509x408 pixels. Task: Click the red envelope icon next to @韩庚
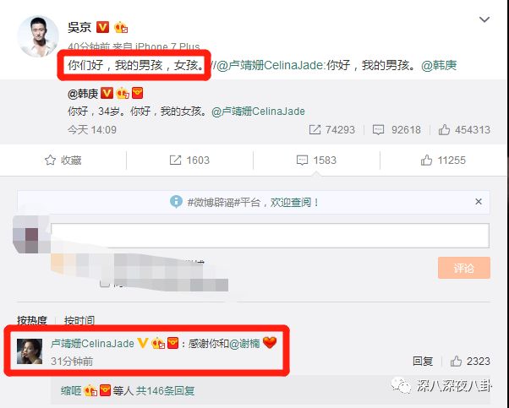coord(138,93)
